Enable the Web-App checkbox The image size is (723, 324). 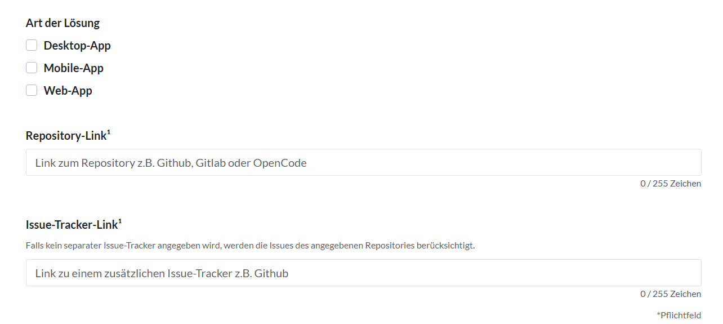[x=32, y=90]
